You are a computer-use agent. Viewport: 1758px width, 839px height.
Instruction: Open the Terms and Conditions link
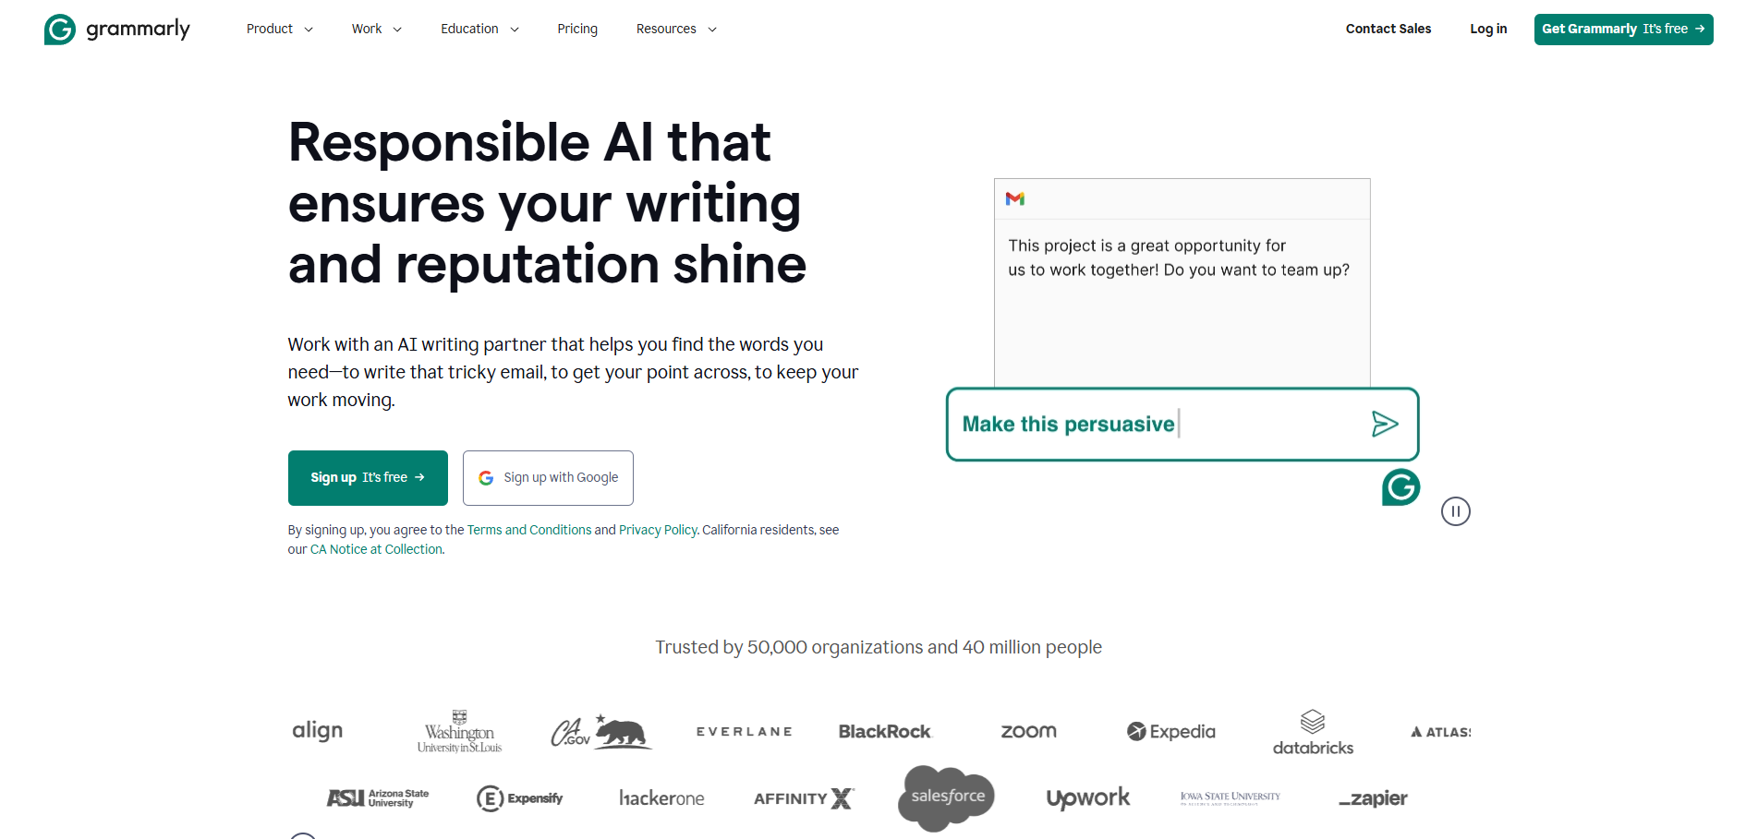pos(528,529)
